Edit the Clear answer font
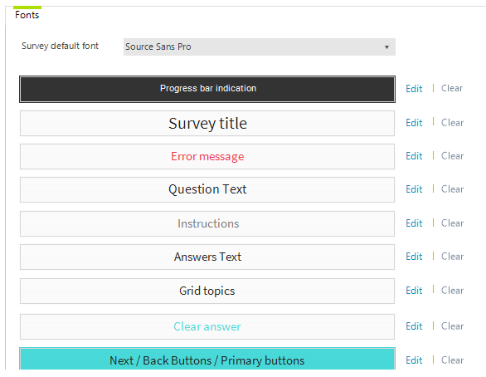The width and height of the screenshot is (486, 377). 414,326
